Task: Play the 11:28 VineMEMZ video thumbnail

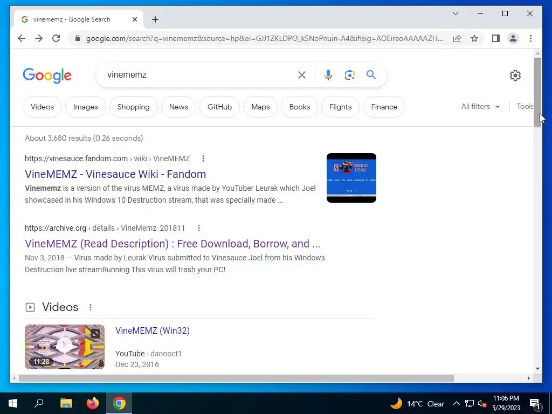Action: click(x=65, y=347)
